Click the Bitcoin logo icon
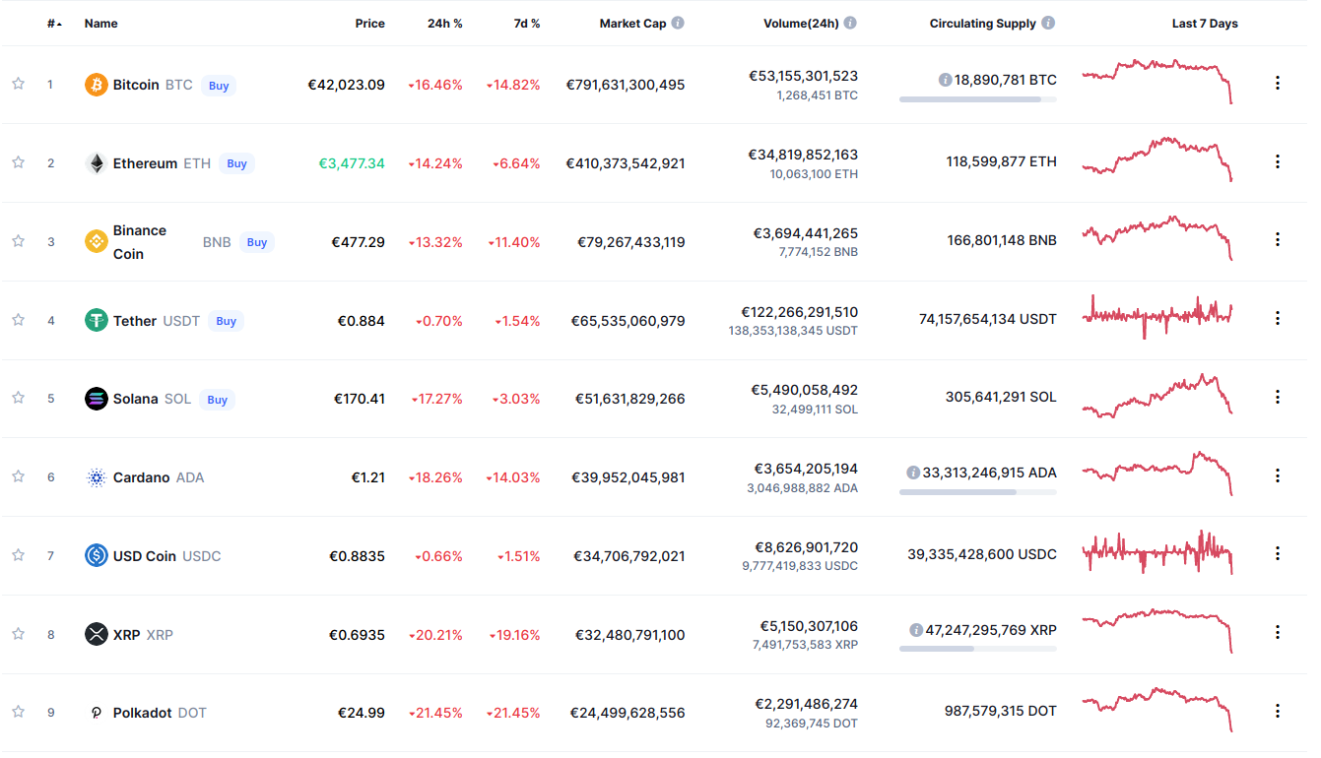Screen dimensions: 1321x758 (96, 85)
